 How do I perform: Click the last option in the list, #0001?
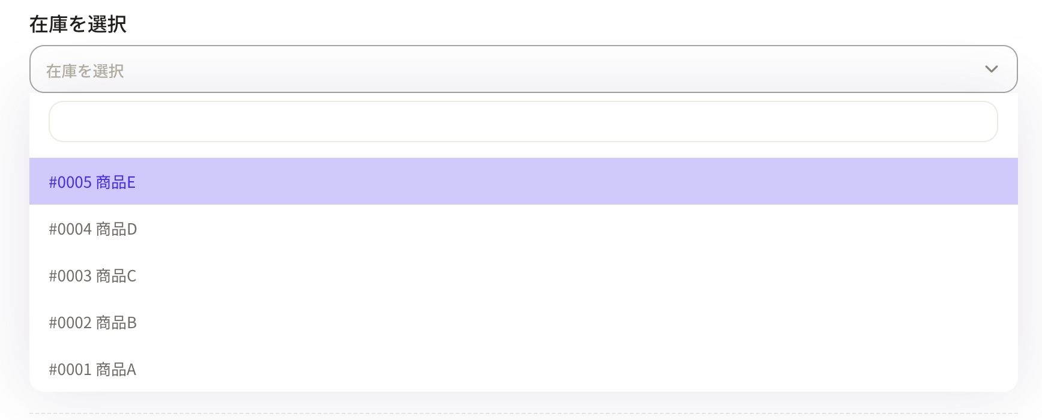point(70,370)
